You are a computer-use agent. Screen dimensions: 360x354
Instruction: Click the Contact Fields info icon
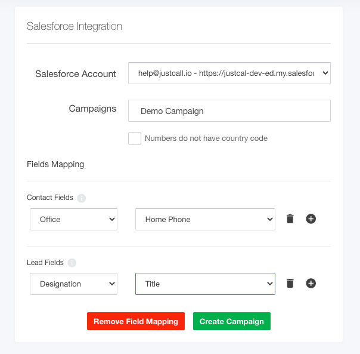tap(81, 198)
